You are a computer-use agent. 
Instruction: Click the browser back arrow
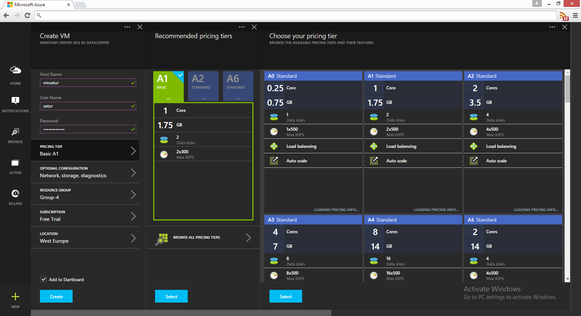[6, 15]
